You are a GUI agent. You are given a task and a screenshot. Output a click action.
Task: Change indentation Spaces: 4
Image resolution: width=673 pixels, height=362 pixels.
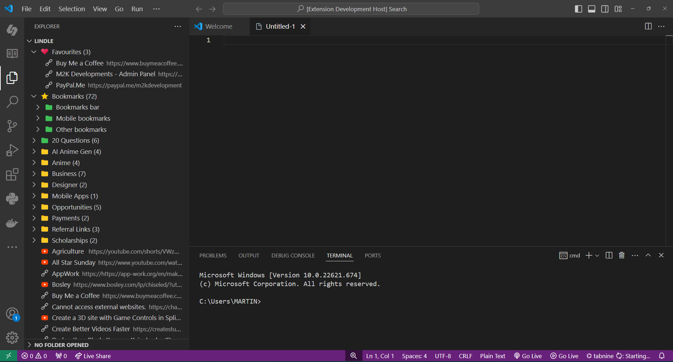coord(414,356)
